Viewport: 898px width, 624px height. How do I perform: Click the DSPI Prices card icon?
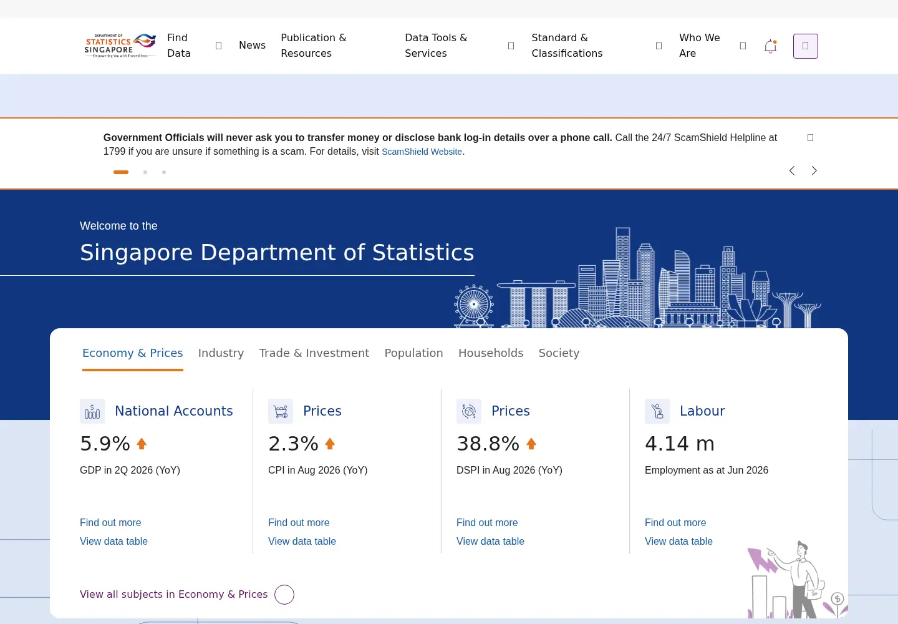(x=469, y=411)
